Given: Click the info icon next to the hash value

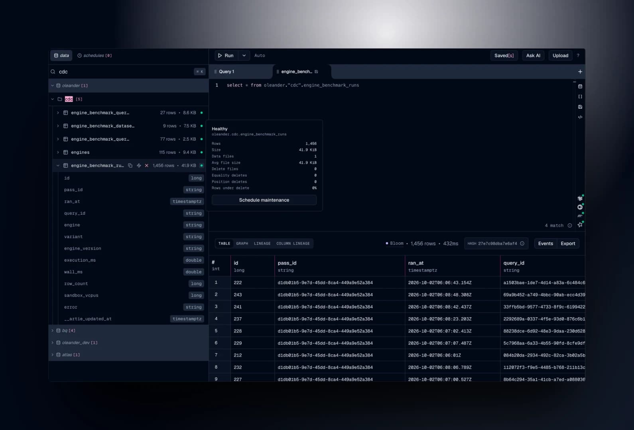Looking at the screenshot, I should (522, 244).
